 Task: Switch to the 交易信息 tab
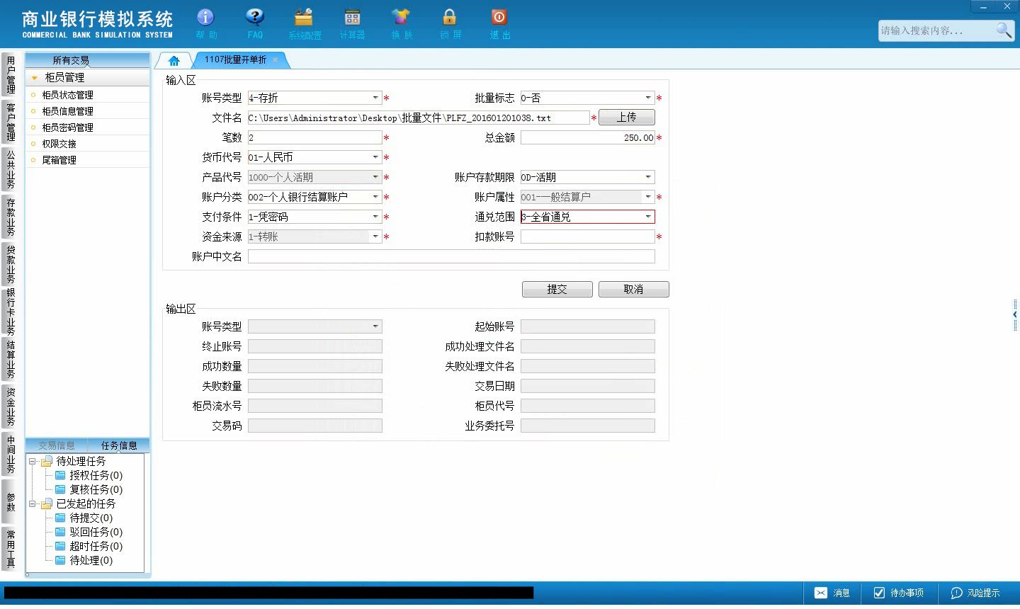57,445
